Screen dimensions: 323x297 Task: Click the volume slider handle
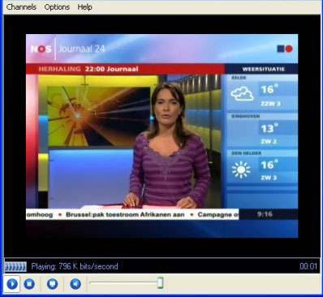coord(161,283)
